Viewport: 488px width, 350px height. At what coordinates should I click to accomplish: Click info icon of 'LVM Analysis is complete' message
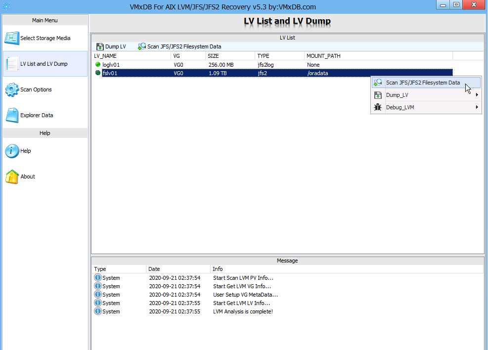[x=98, y=311]
